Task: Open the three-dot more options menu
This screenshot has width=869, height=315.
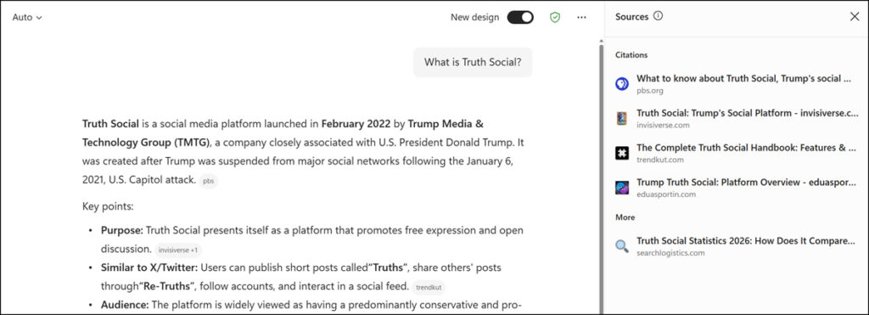Action: (581, 17)
